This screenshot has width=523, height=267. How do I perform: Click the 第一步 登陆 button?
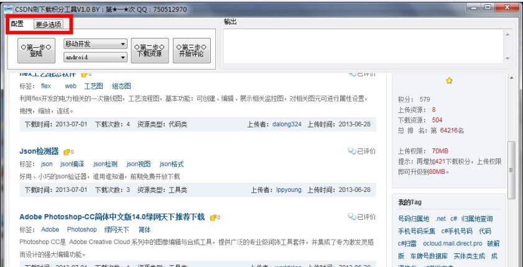pyautogui.click(x=36, y=50)
